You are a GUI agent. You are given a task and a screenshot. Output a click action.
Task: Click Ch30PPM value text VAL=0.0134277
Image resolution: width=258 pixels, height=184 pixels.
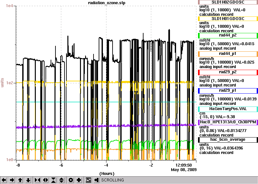232,131
